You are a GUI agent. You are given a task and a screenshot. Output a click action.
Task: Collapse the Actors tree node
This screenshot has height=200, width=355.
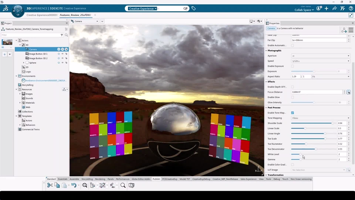pos(16,40)
